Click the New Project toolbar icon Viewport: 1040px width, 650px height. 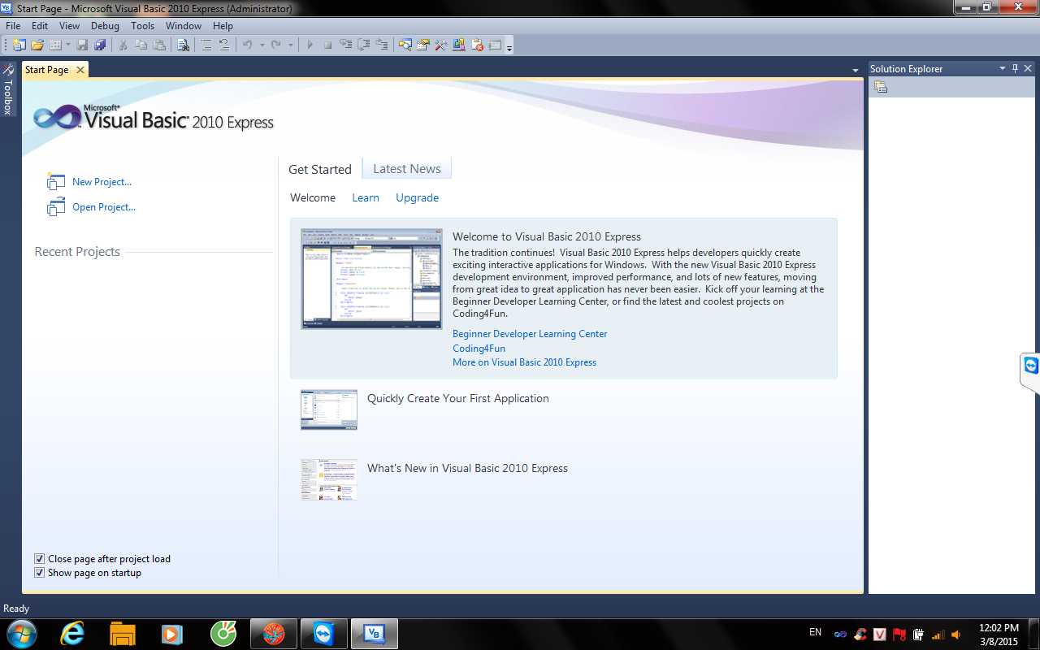point(19,45)
